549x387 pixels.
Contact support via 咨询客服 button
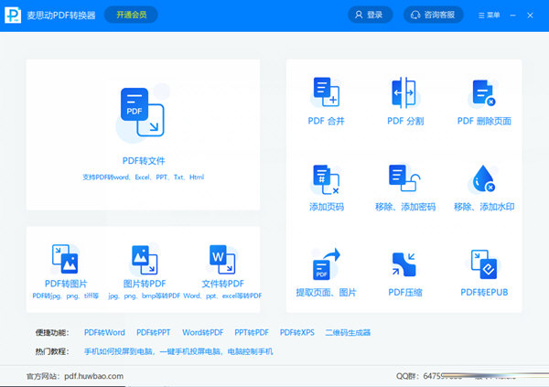(434, 15)
